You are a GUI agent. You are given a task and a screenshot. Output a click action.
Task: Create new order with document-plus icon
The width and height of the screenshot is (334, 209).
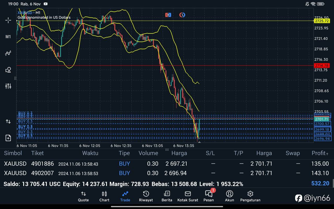click(8, 138)
